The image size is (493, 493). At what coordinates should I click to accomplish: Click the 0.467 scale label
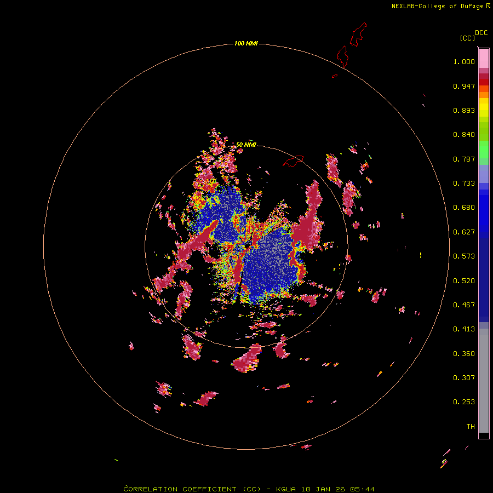[464, 305]
